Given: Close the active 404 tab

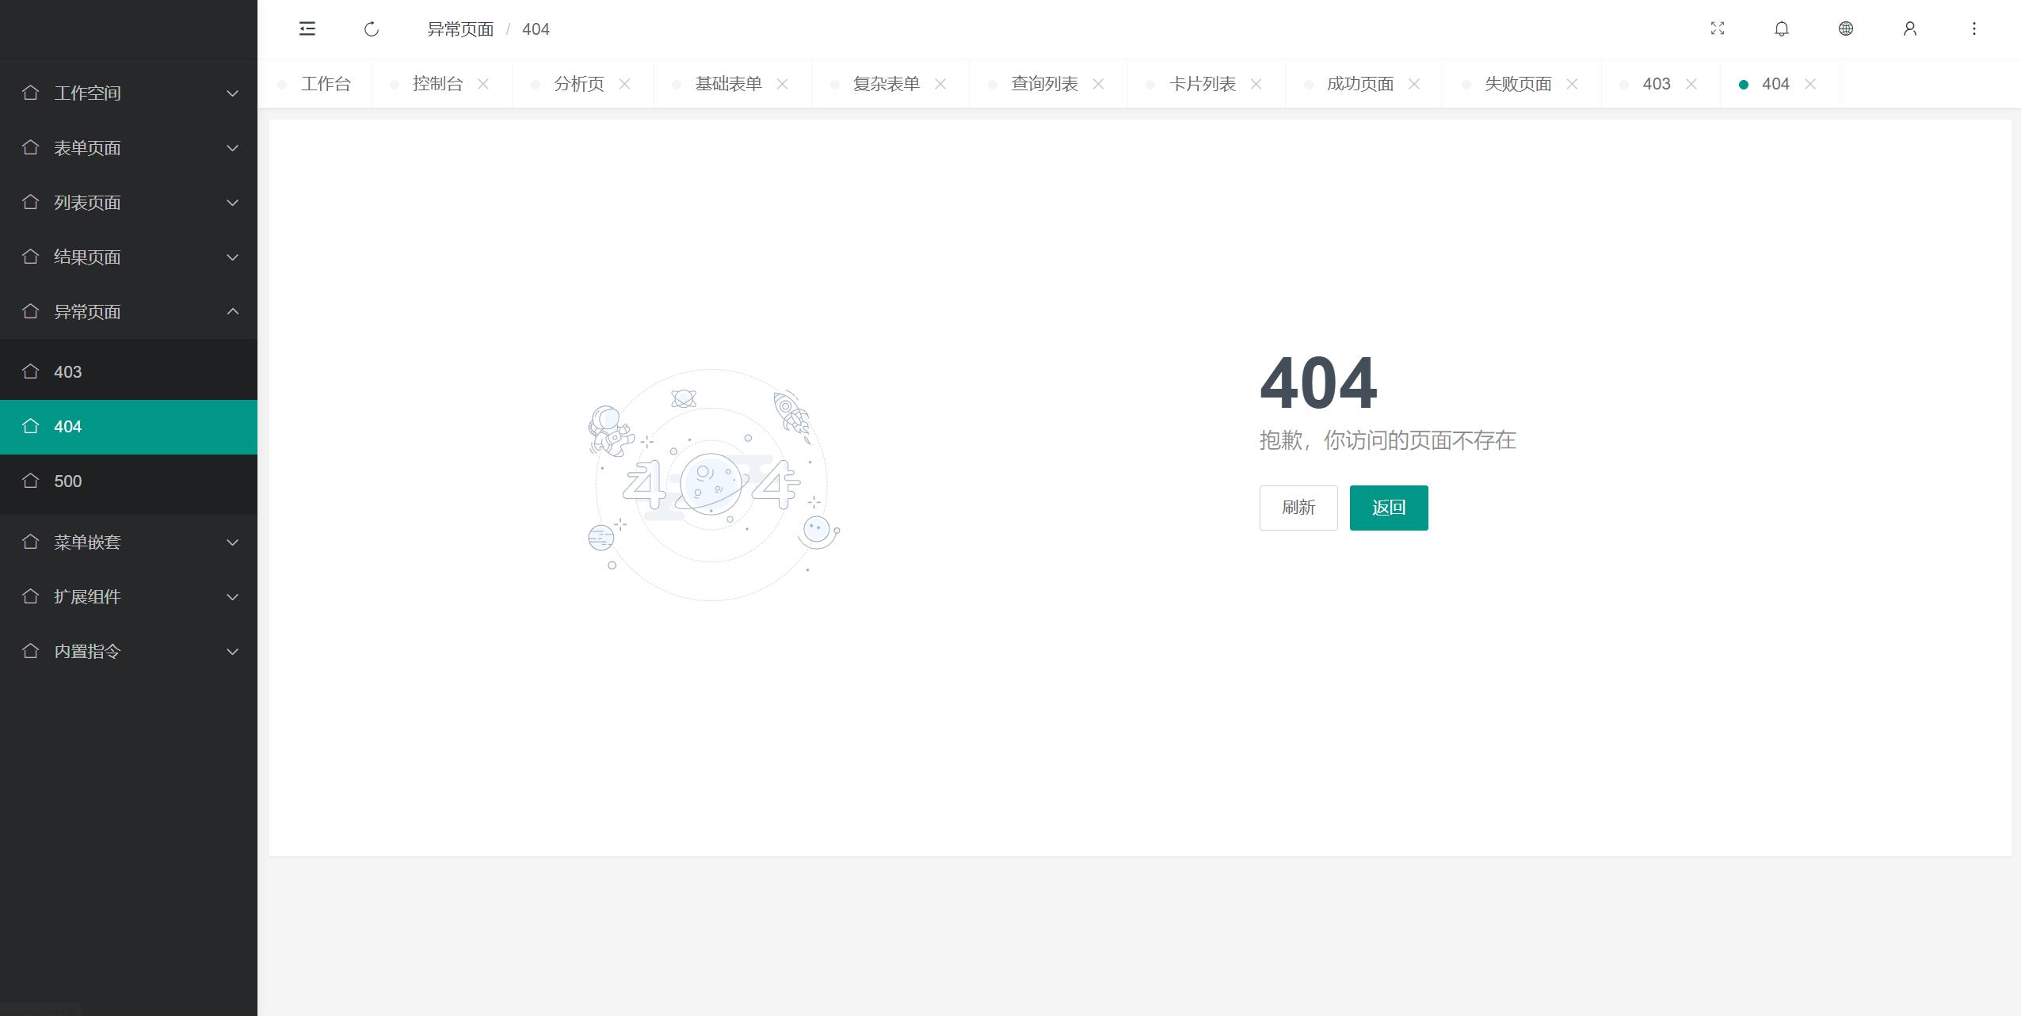Looking at the screenshot, I should pos(1810,84).
